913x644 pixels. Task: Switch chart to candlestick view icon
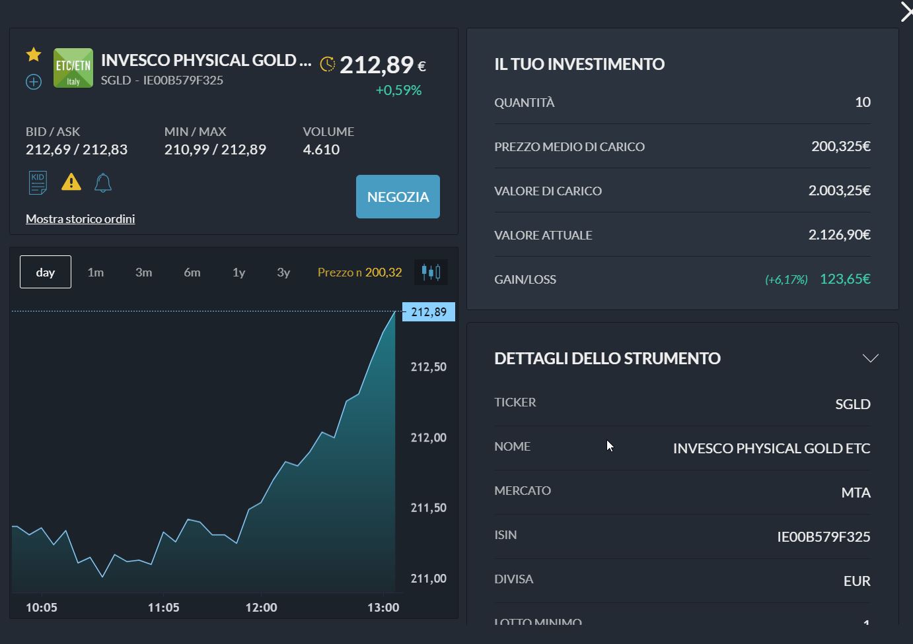431,272
